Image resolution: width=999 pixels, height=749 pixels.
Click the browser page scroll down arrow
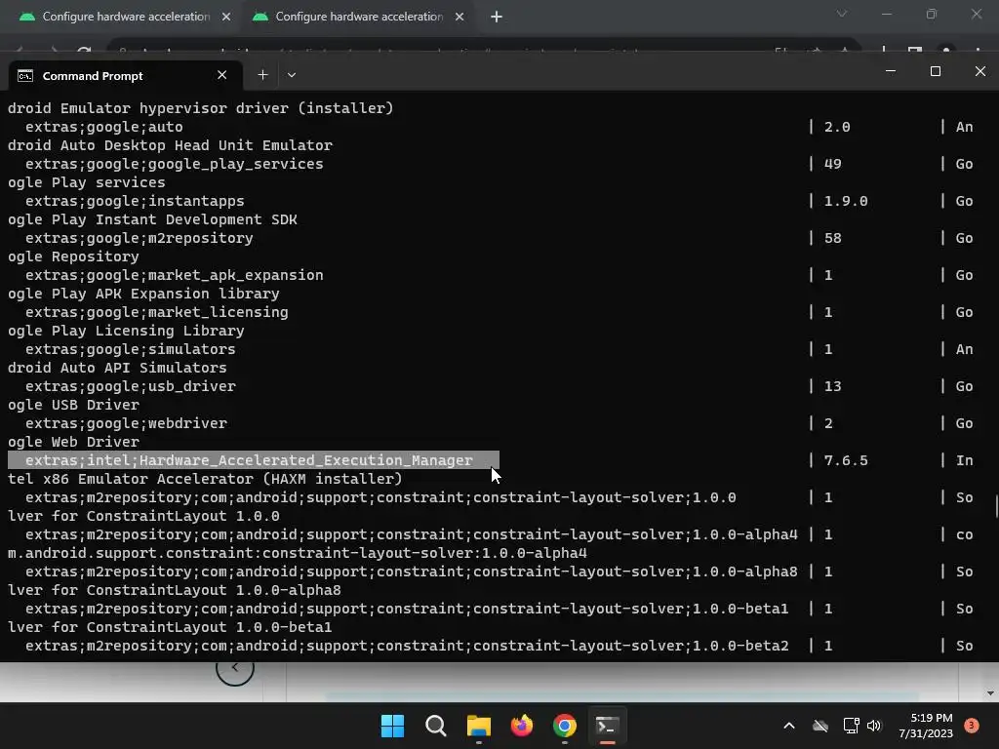(x=990, y=693)
